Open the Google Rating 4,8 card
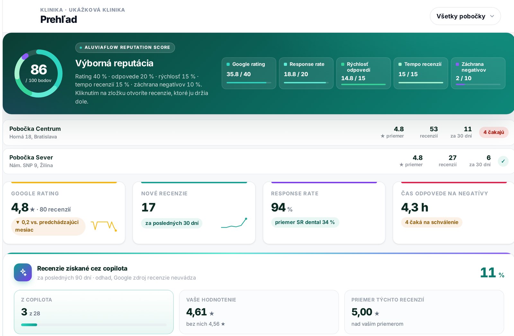Screen dimensions: 514x336 (64, 213)
